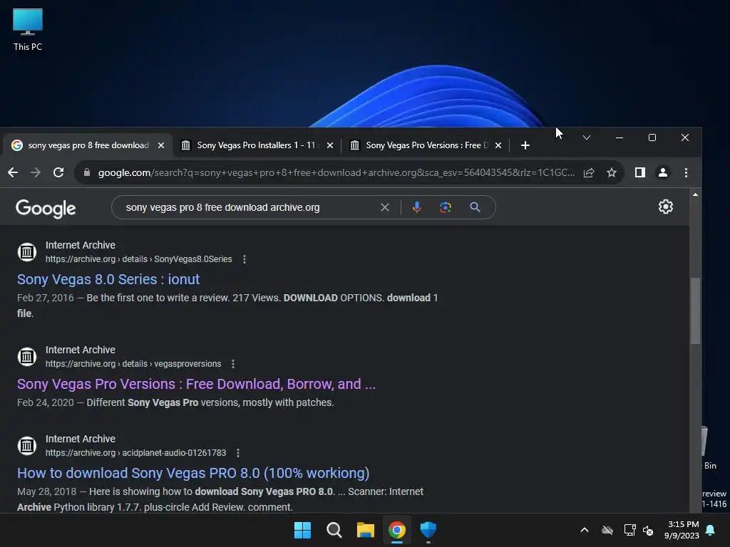730x547 pixels.
Task: Click 'Feb 24, 2020' snippet text
Action: tap(46, 402)
